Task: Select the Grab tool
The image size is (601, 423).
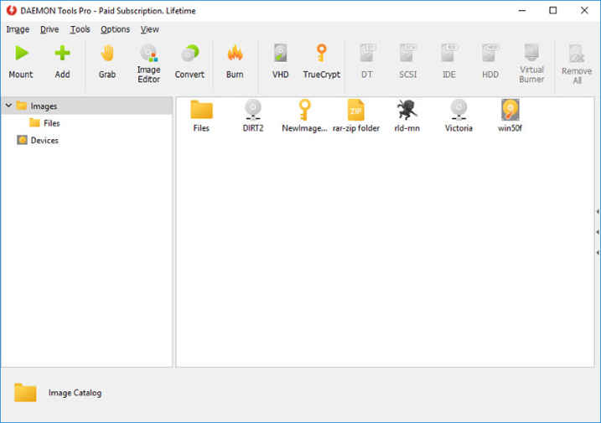Action: (107, 62)
